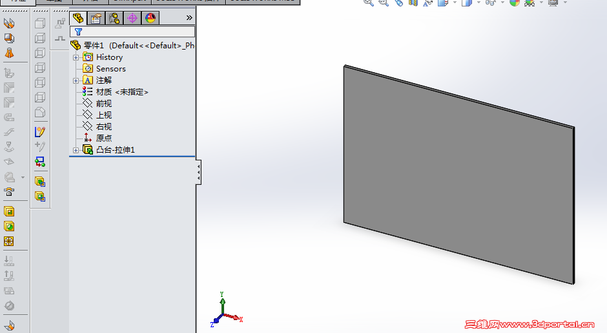Click lower yellow cube with blue square

(x=40, y=196)
